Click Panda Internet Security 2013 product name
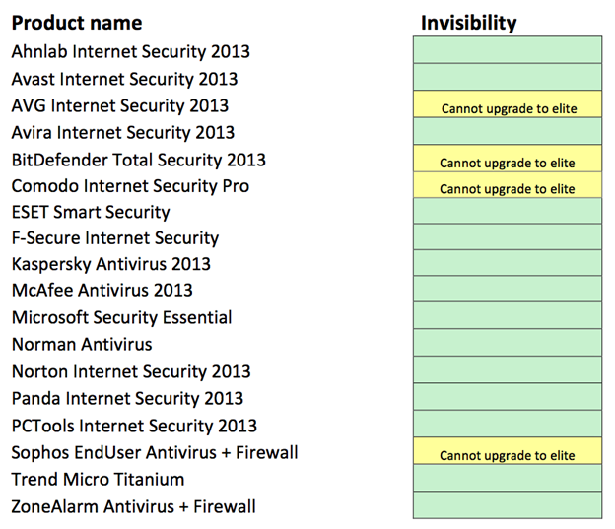 (x=127, y=399)
